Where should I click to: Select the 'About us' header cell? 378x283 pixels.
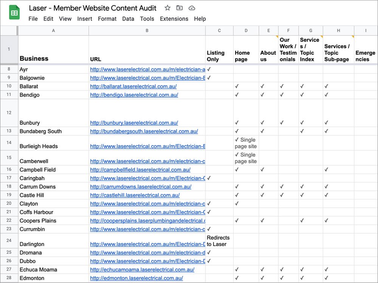(x=268, y=49)
